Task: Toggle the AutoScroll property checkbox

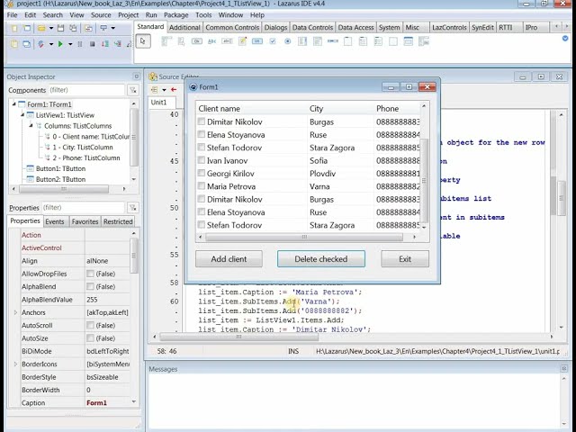Action: (90, 326)
